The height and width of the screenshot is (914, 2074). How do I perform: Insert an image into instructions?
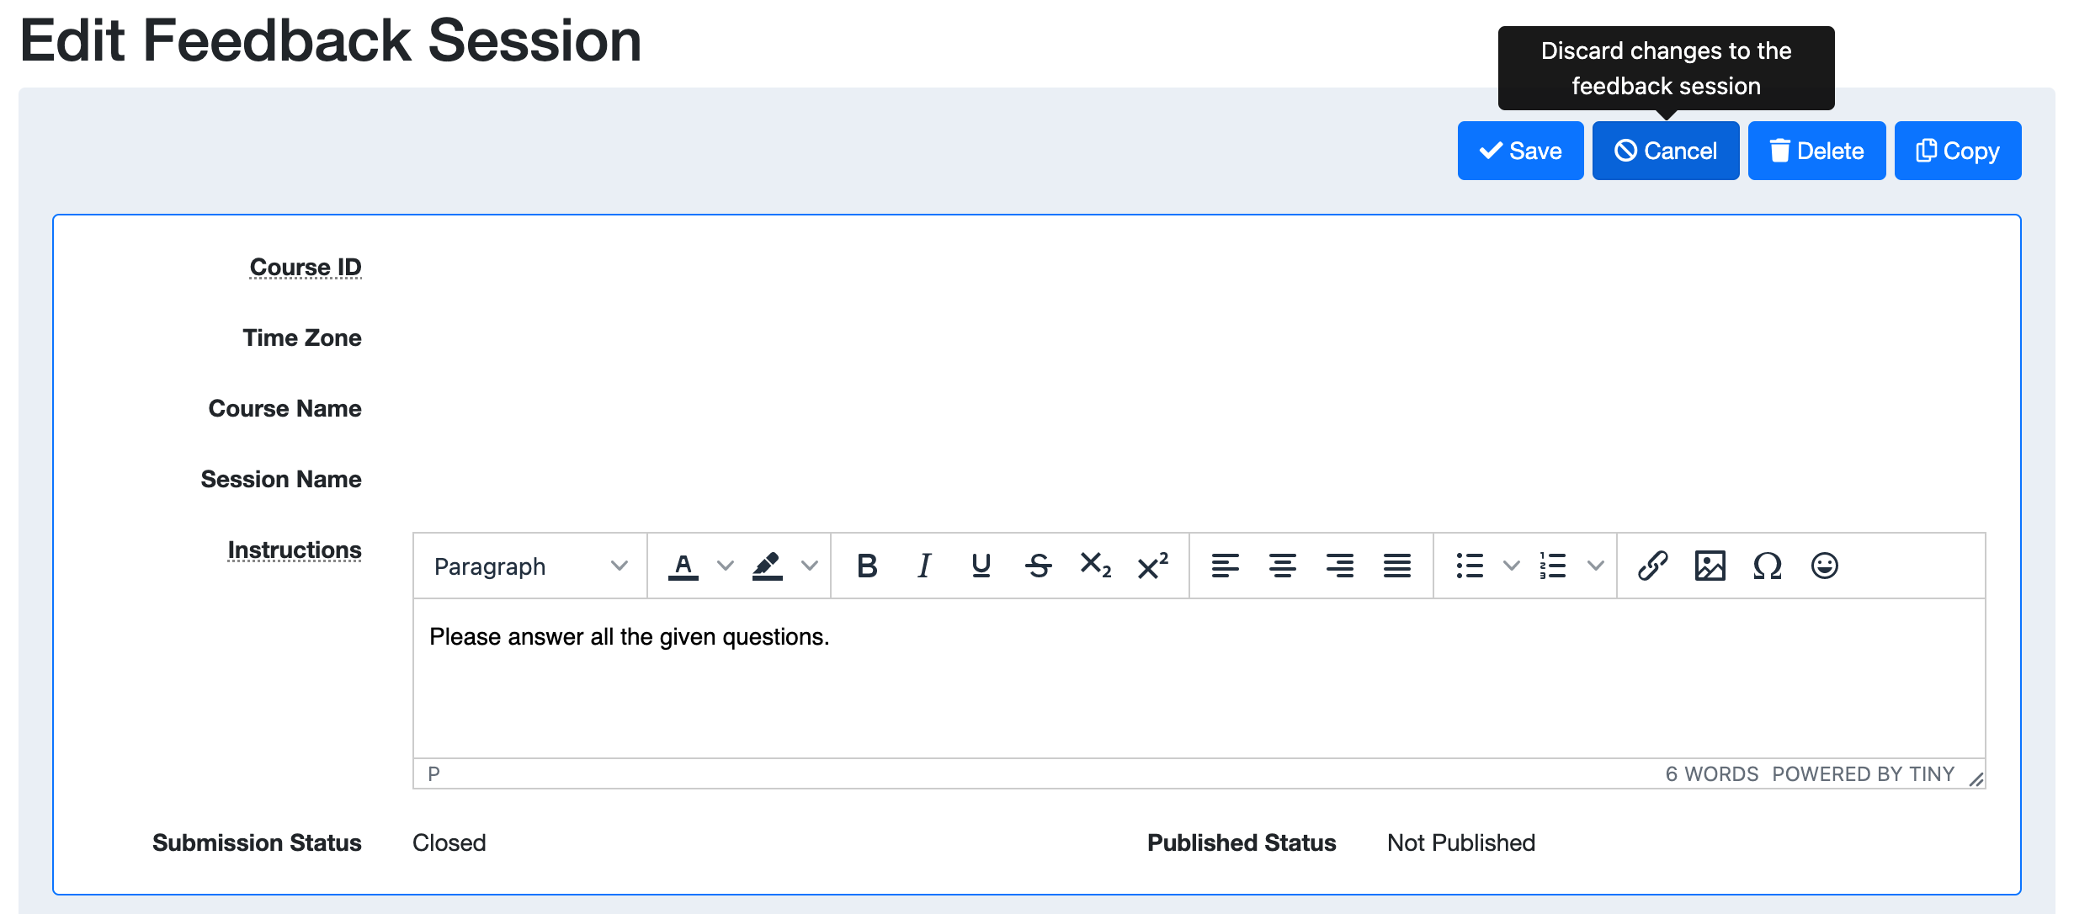1710,566
